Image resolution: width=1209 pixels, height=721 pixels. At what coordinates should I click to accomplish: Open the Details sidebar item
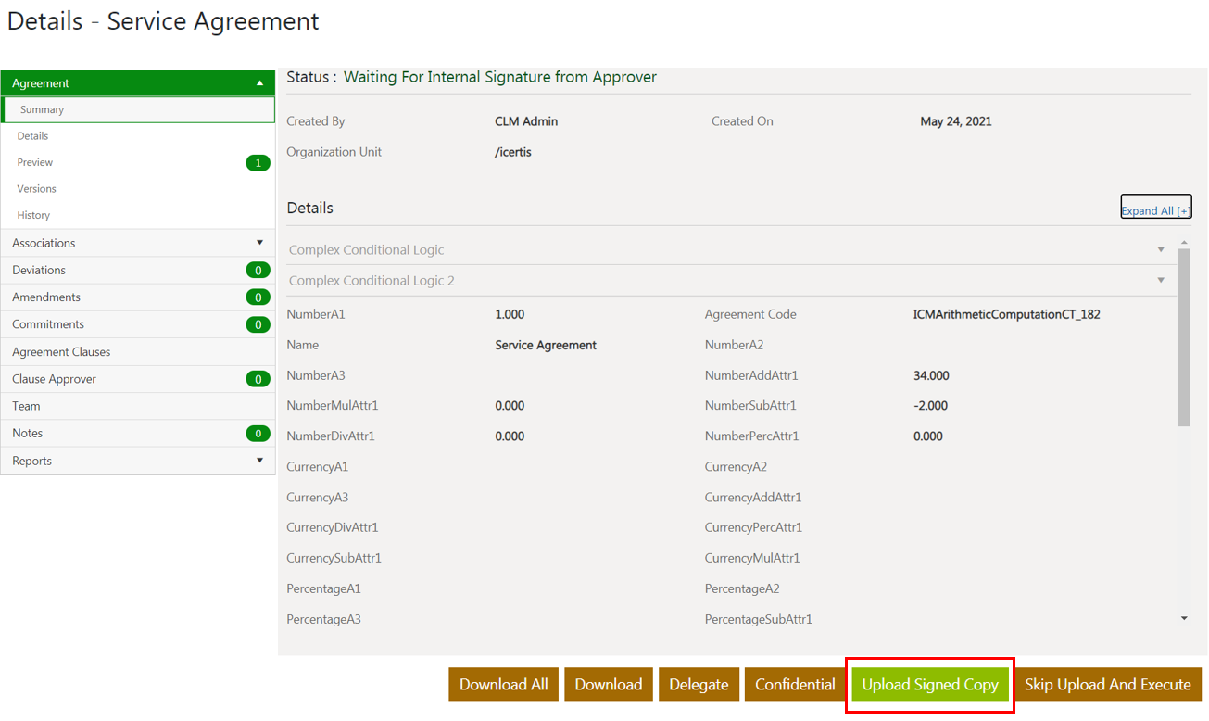32,136
